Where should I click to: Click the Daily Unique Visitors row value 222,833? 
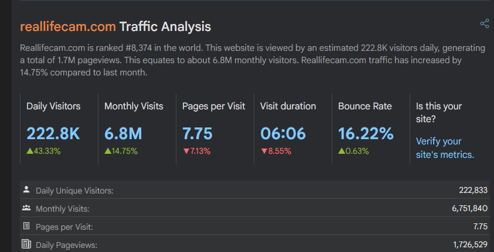pos(473,190)
